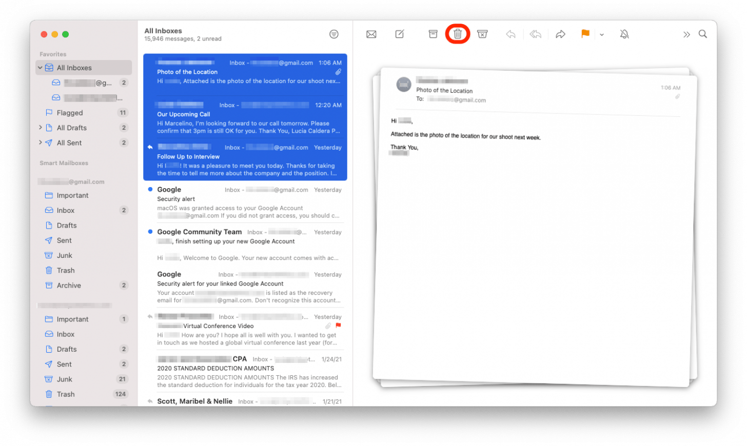Select the 'Our Upcoming Call' message

click(x=245, y=117)
